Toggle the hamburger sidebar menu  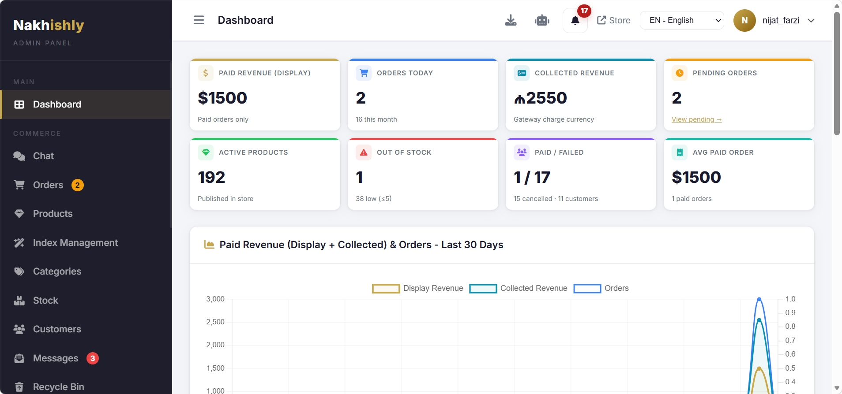[x=199, y=20]
